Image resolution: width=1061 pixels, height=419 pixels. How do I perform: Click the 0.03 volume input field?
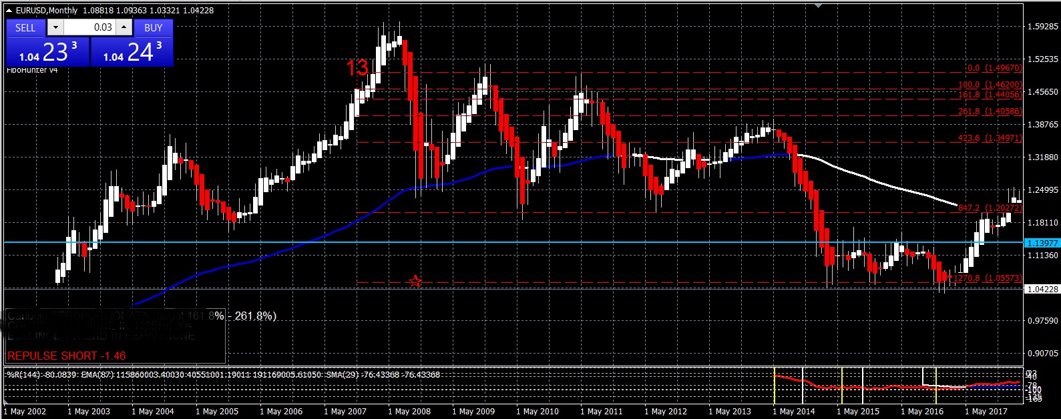tap(89, 27)
